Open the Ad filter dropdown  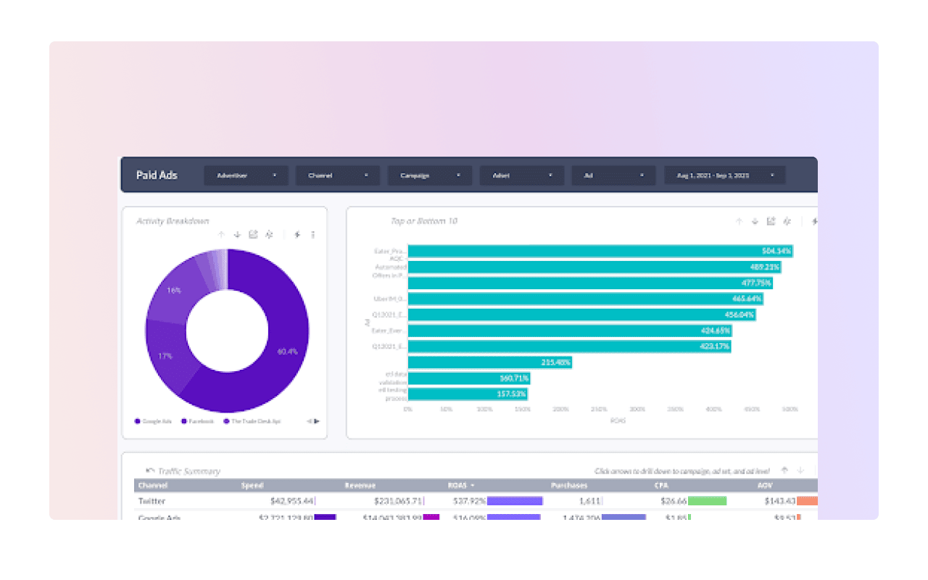click(613, 175)
